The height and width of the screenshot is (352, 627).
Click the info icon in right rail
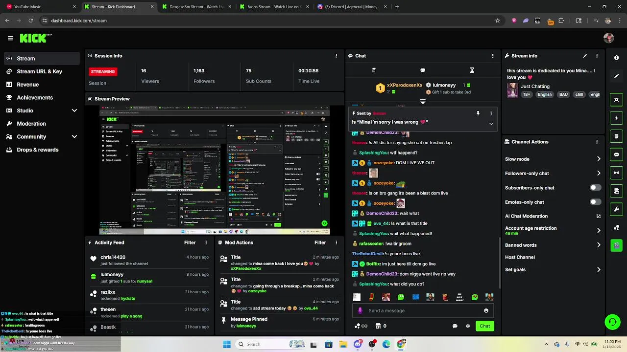pos(616,58)
